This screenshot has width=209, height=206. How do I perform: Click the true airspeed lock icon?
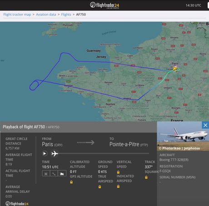100,187
